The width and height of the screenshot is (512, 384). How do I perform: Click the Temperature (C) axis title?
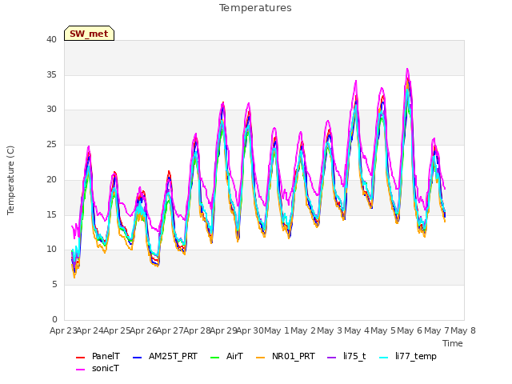click(10, 180)
